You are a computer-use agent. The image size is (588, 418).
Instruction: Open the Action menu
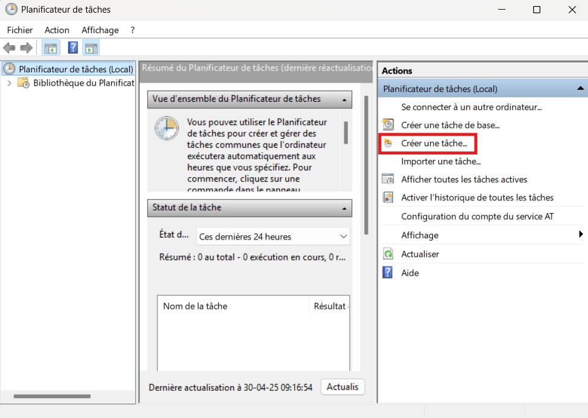[x=57, y=30]
